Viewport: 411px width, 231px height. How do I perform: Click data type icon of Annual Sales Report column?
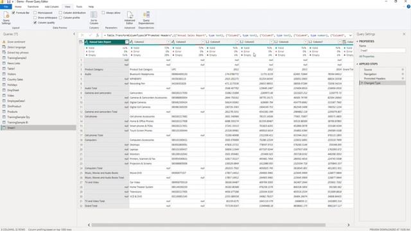pos(87,42)
